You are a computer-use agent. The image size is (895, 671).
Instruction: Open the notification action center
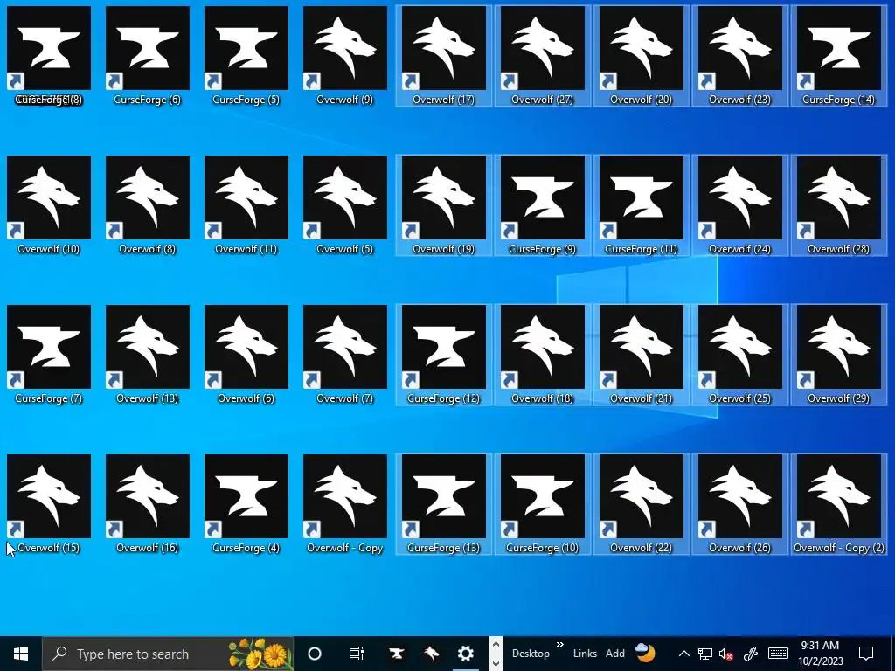tap(866, 654)
